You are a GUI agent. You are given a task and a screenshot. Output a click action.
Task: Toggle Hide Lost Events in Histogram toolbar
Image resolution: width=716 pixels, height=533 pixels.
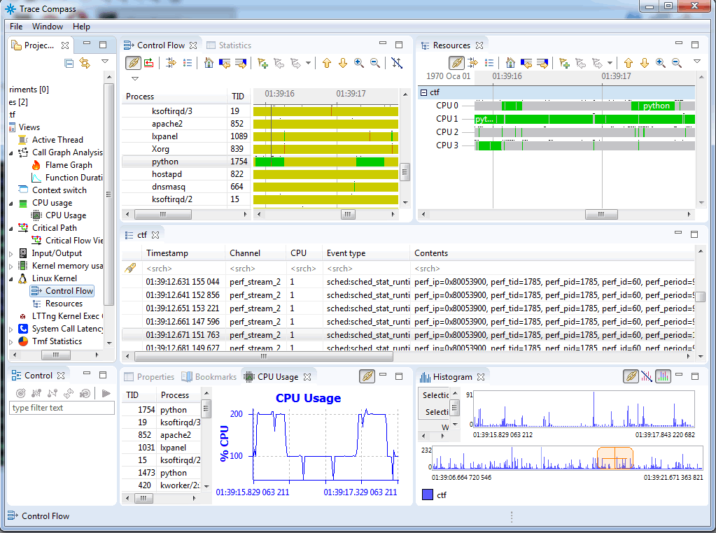click(x=647, y=376)
